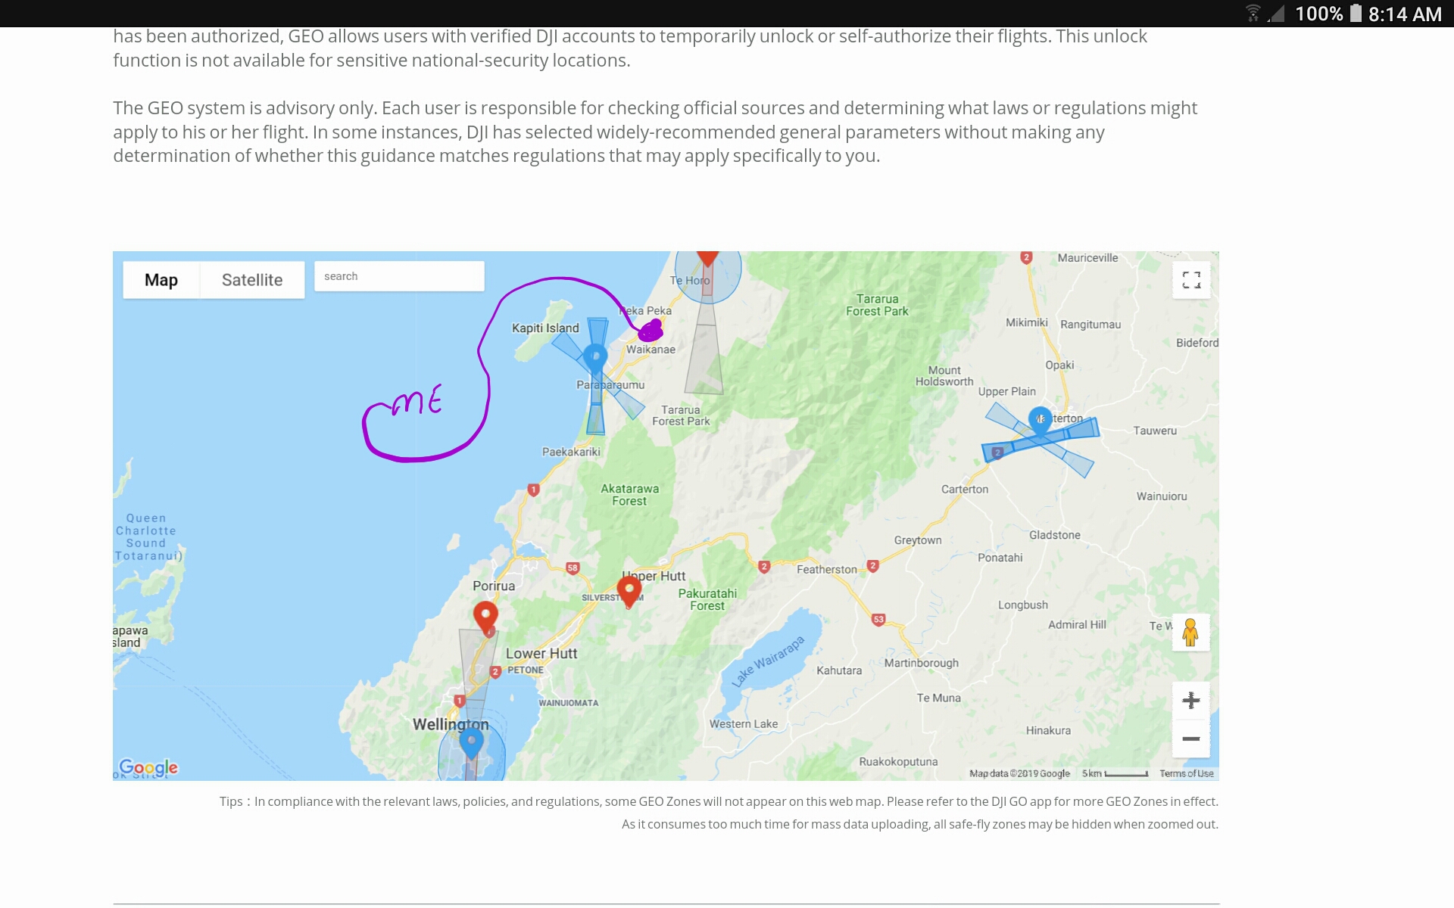Select blue pin at Masterton airport
The image size is (1454, 908).
[1040, 421]
